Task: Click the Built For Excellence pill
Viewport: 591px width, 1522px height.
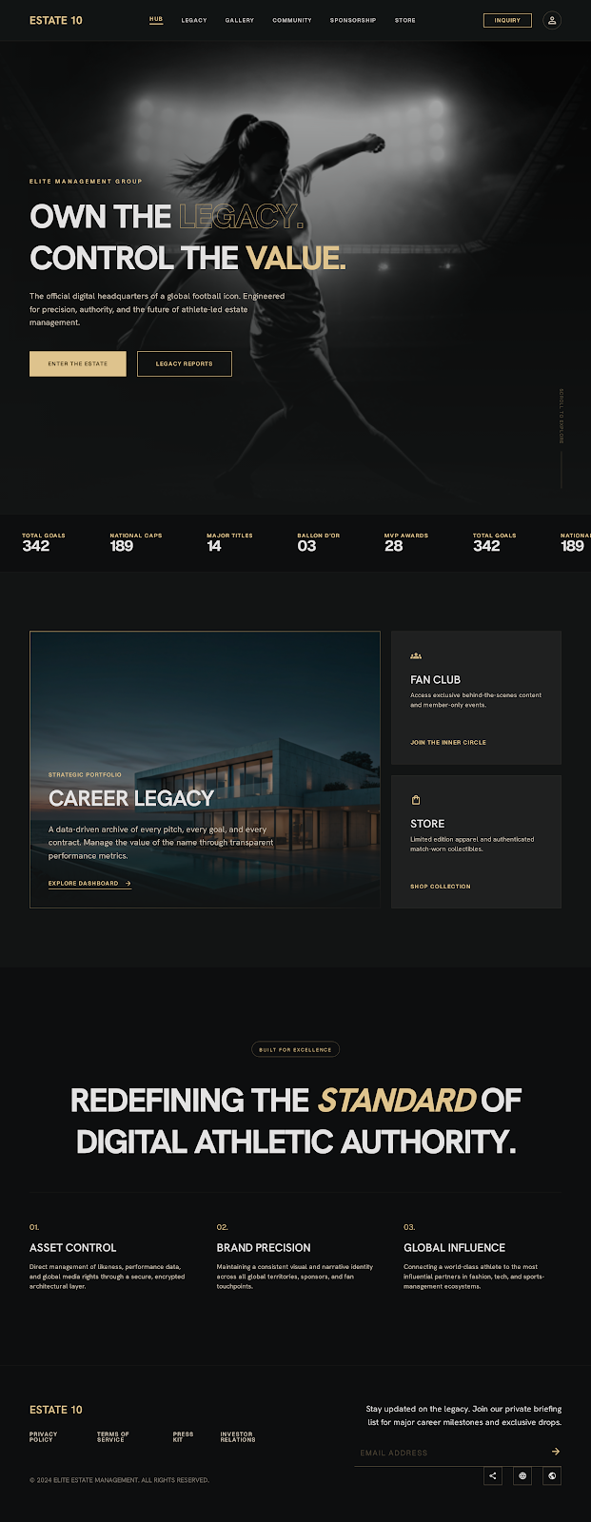Action: tap(295, 1049)
